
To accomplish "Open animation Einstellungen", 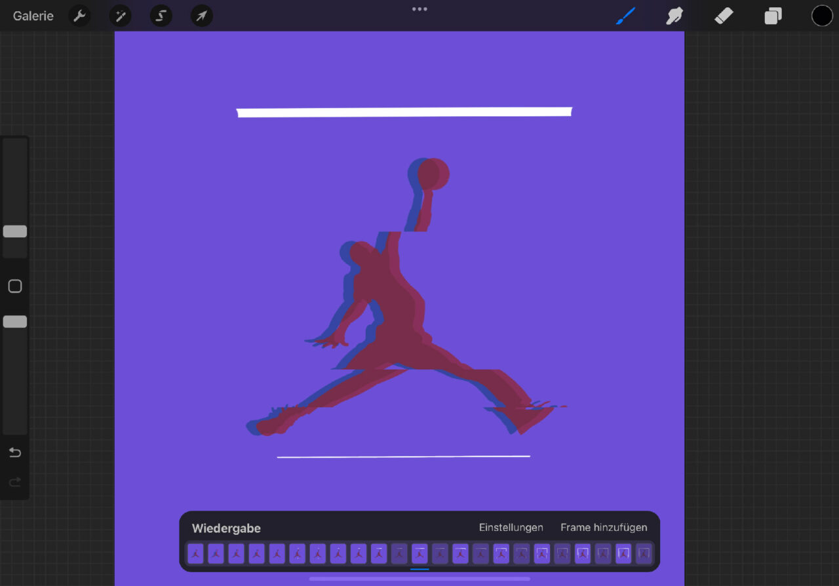I will click(511, 528).
